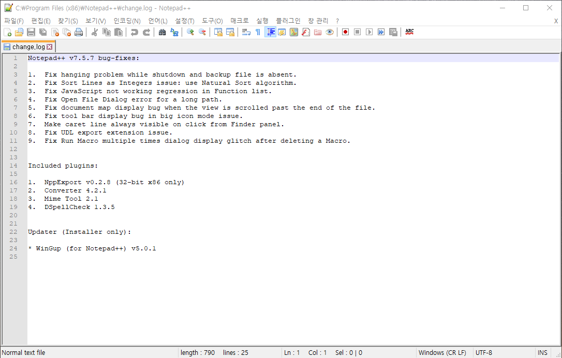This screenshot has width=562, height=358.
Task: Click the X at the menu bar's right end
Action: tap(556, 21)
